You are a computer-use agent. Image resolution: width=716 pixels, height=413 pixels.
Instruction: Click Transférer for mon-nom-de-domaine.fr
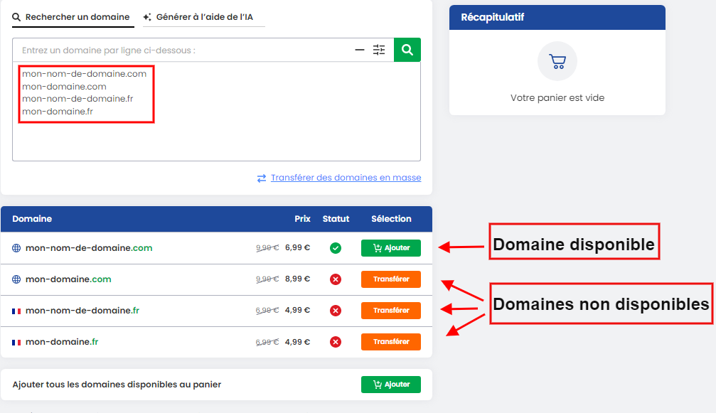click(x=390, y=310)
